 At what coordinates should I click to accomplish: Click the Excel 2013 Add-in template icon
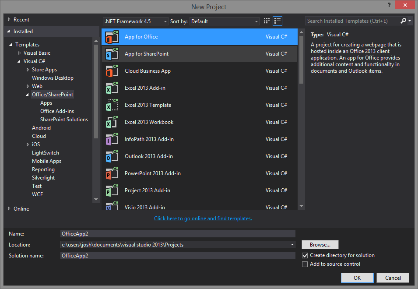pyautogui.click(x=112, y=88)
